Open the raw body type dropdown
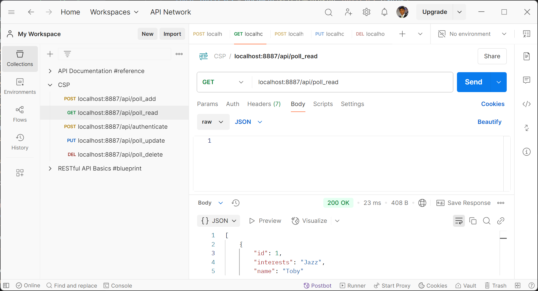 [213, 122]
